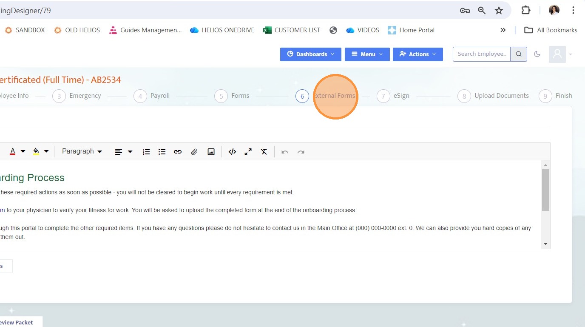The height and width of the screenshot is (327, 585).
Task: Open the alignment dropdown arrow
Action: pyautogui.click(x=130, y=152)
